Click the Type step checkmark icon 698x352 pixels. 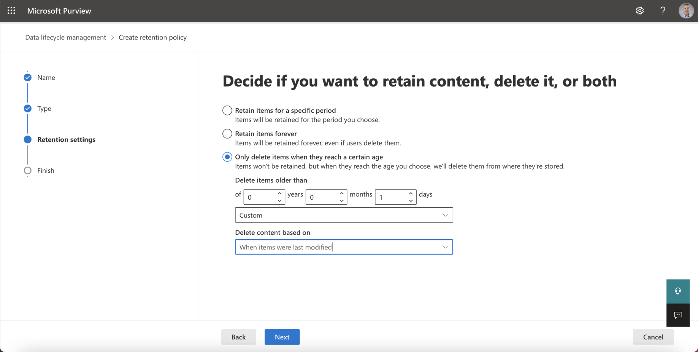coord(28,109)
